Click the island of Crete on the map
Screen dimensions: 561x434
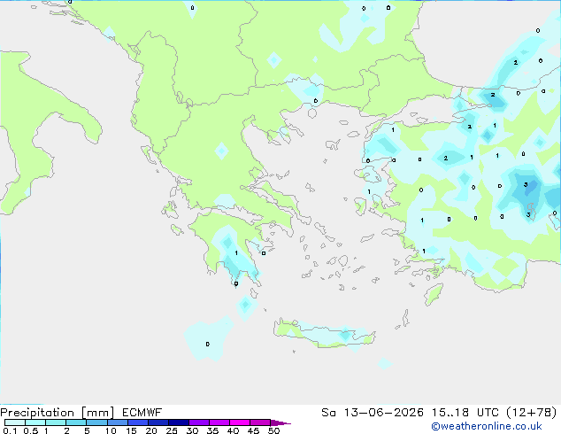(324, 334)
